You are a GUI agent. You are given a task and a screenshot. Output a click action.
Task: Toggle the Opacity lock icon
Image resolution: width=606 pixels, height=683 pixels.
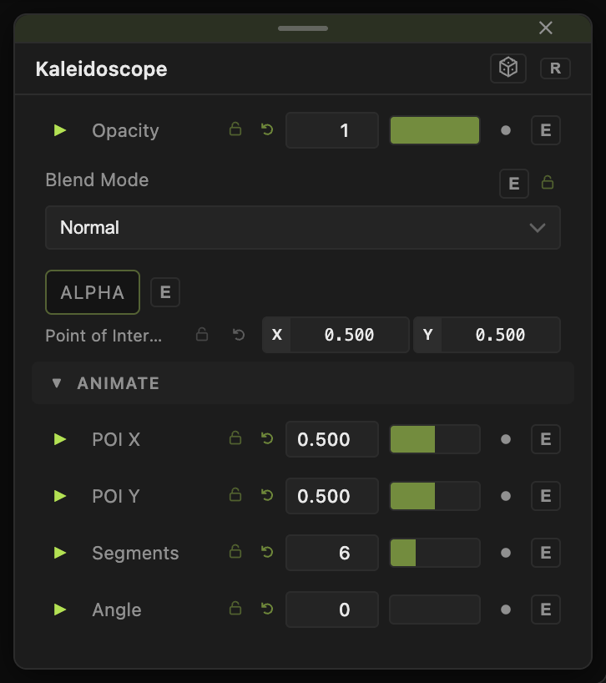[235, 129]
